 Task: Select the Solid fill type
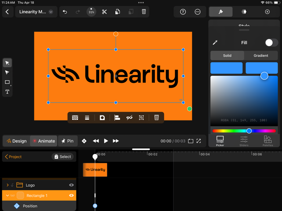227,56
